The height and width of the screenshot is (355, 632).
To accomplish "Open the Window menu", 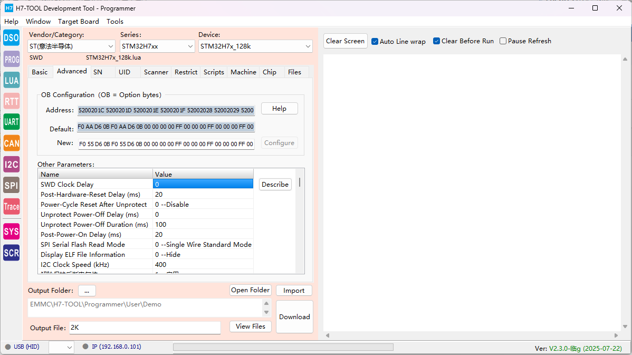I will 39,21.
